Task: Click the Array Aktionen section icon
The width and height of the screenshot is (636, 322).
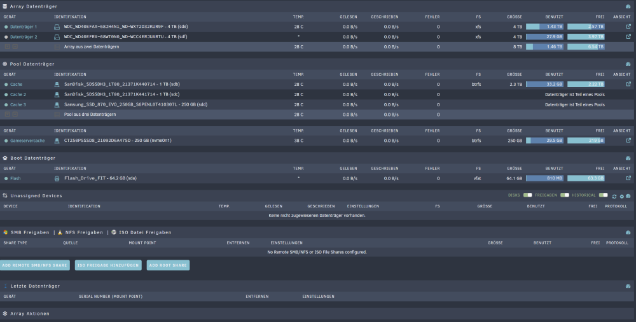Action: [5, 314]
